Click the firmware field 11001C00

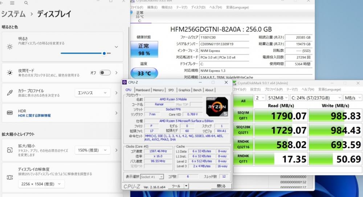pyautogui.click(x=224, y=37)
